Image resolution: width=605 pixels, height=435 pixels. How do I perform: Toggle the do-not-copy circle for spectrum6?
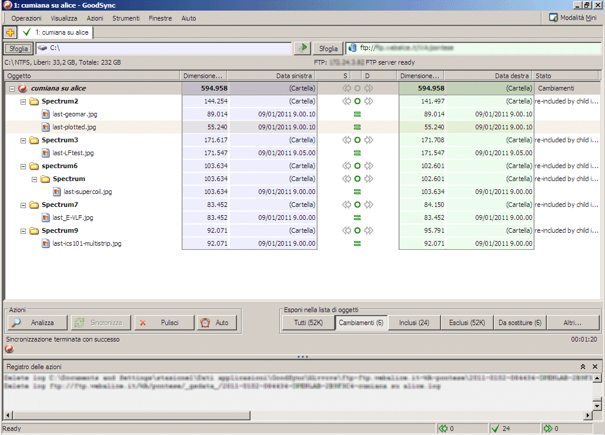(357, 166)
